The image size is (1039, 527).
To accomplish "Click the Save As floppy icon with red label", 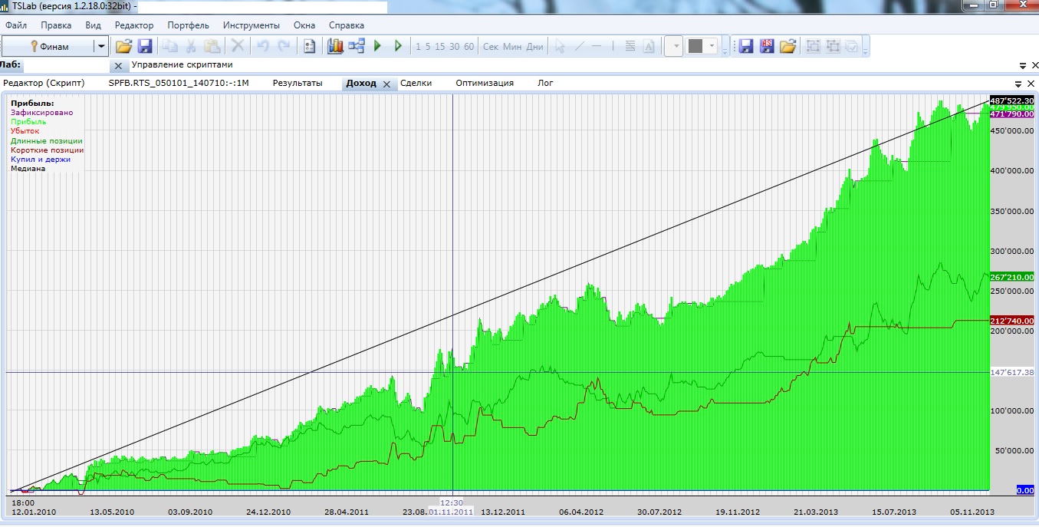I will (766, 46).
